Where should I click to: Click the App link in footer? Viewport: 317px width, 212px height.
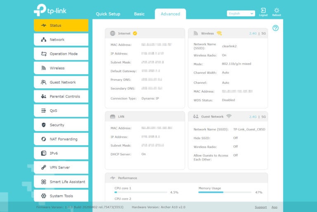tap(274, 207)
